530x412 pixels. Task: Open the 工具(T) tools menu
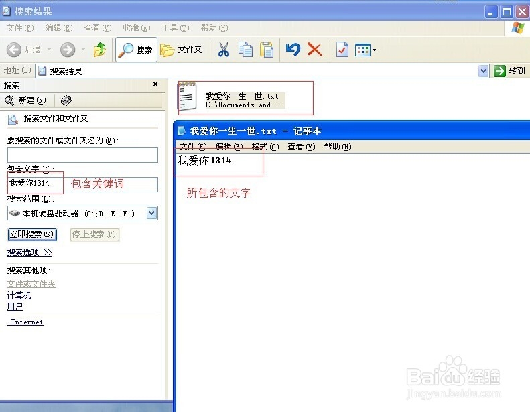[x=176, y=28]
